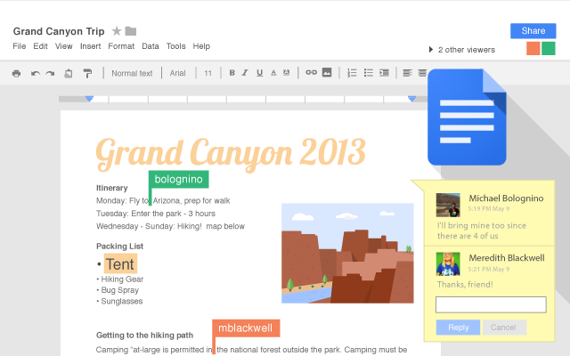
Task: Click the left indent ruler marker
Action: (89, 99)
